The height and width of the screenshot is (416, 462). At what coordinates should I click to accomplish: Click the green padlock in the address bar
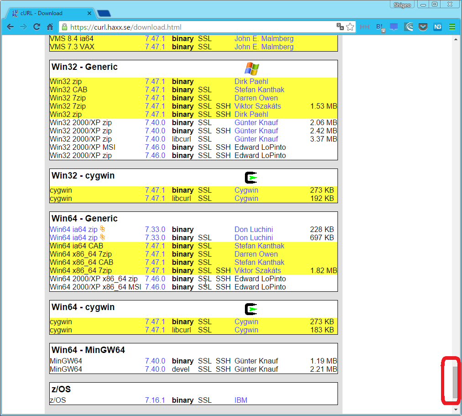(x=64, y=27)
